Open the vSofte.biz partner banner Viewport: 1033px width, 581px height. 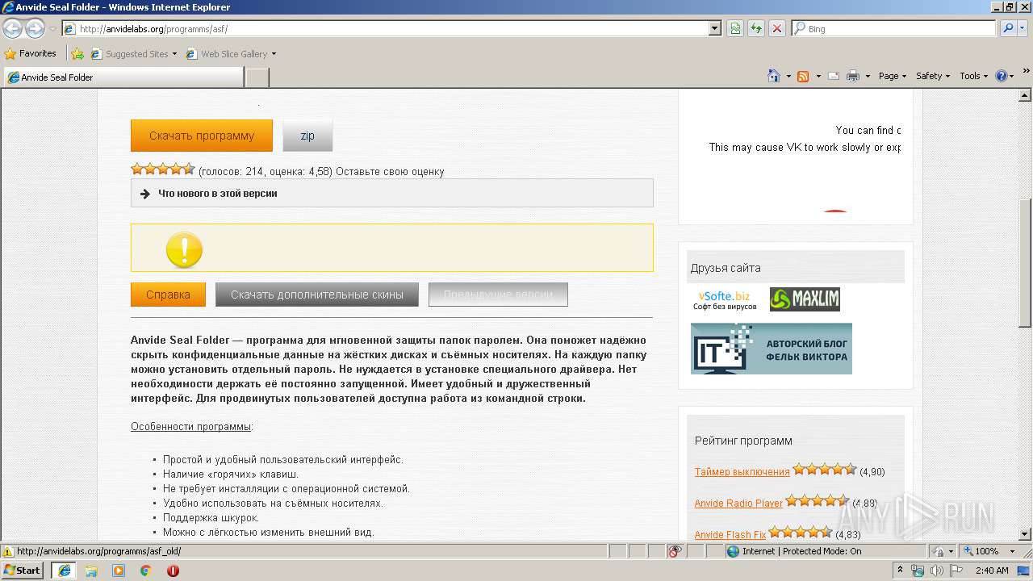pos(725,300)
